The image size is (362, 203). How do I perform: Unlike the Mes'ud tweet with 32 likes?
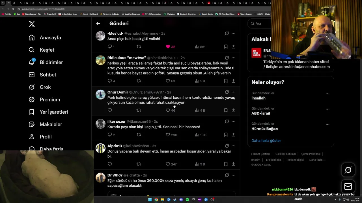click(x=168, y=47)
